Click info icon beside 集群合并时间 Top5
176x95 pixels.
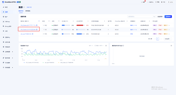[123, 46]
